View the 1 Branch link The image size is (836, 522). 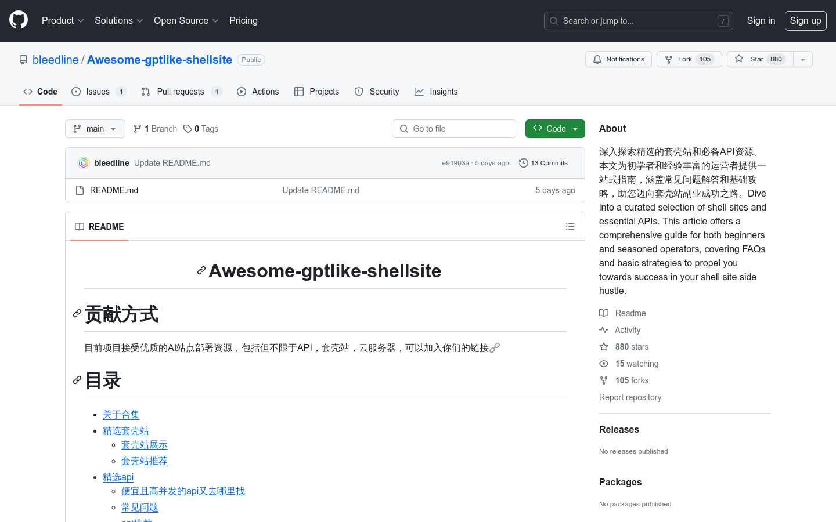(x=155, y=129)
